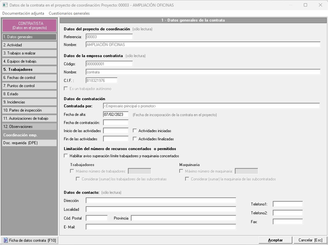Enable the Actividades iniciadas checkbox
Screen dimensions: 328x245
135,131
